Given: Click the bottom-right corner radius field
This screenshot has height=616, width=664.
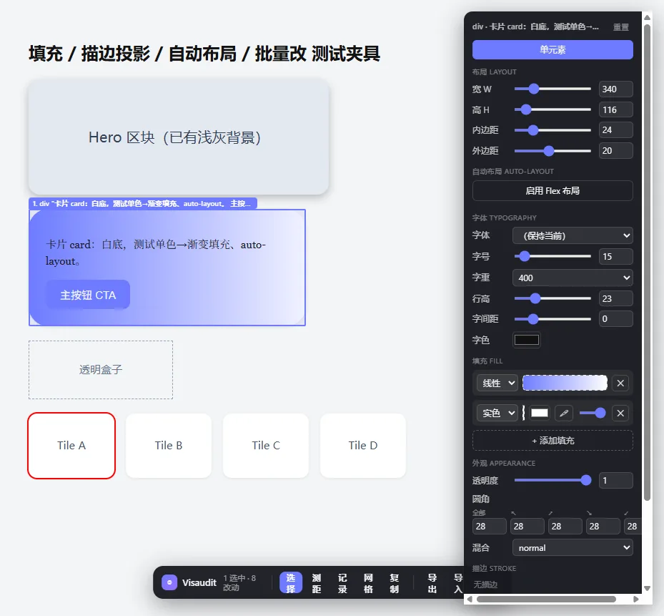Looking at the screenshot, I should [603, 526].
